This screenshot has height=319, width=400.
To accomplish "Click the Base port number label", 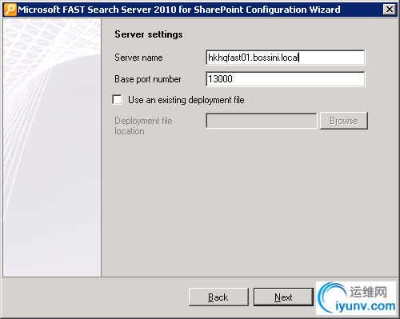I will pos(148,79).
